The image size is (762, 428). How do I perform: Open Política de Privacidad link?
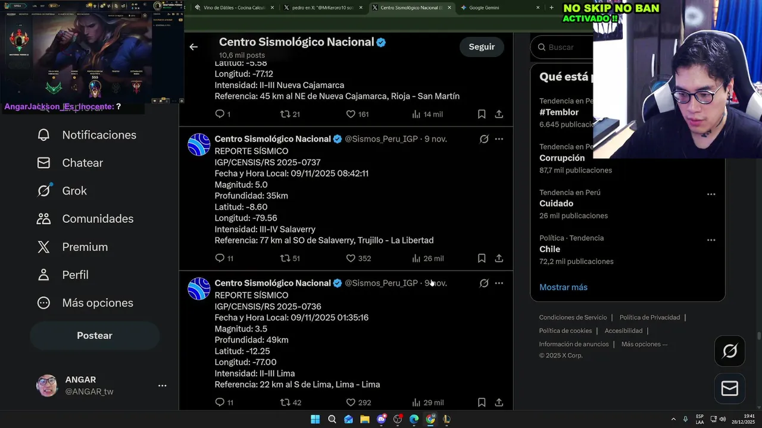649,317
